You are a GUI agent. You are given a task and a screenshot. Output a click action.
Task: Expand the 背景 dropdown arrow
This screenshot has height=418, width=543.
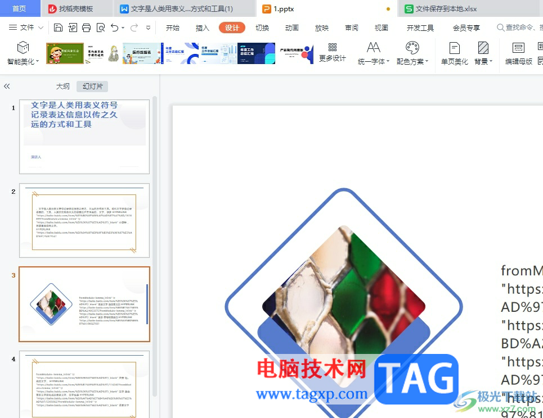click(491, 62)
